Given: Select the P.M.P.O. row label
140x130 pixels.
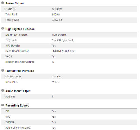Looking at the screenshot, I should 10,9.
